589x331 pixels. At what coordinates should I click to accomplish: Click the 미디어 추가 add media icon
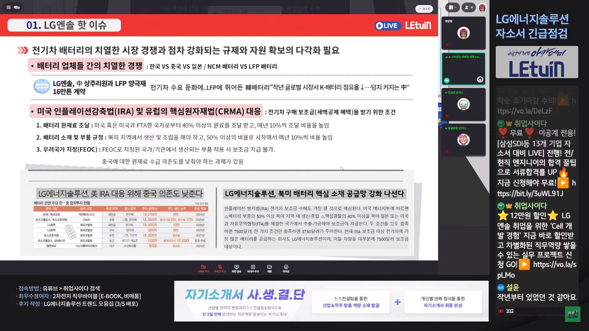tap(253, 268)
